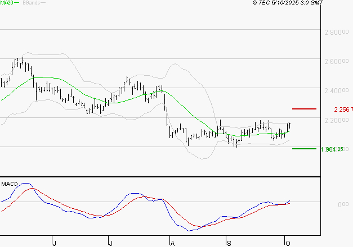
Task: Click the green support level line
Action: coord(304,149)
